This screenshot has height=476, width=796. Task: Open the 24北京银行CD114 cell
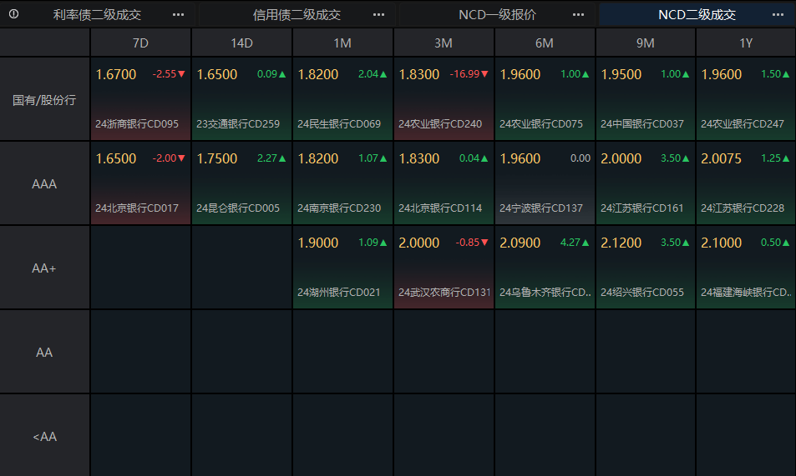tap(444, 183)
